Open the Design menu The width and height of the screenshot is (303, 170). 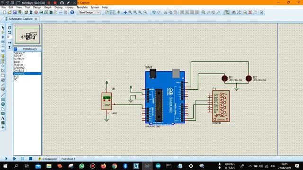[x=37, y=8]
